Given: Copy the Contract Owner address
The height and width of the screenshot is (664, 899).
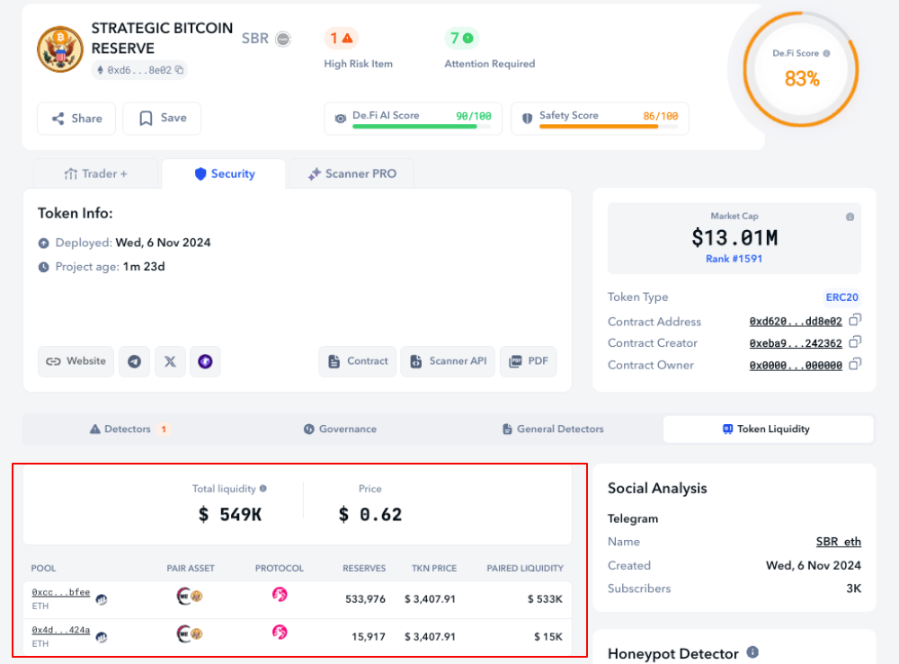Looking at the screenshot, I should (x=856, y=364).
